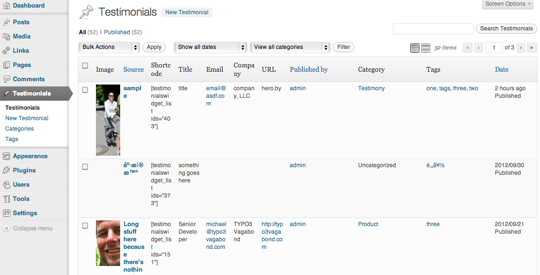Open the 'View all categories' dropdown
This screenshot has height=275, width=540.
290,47
